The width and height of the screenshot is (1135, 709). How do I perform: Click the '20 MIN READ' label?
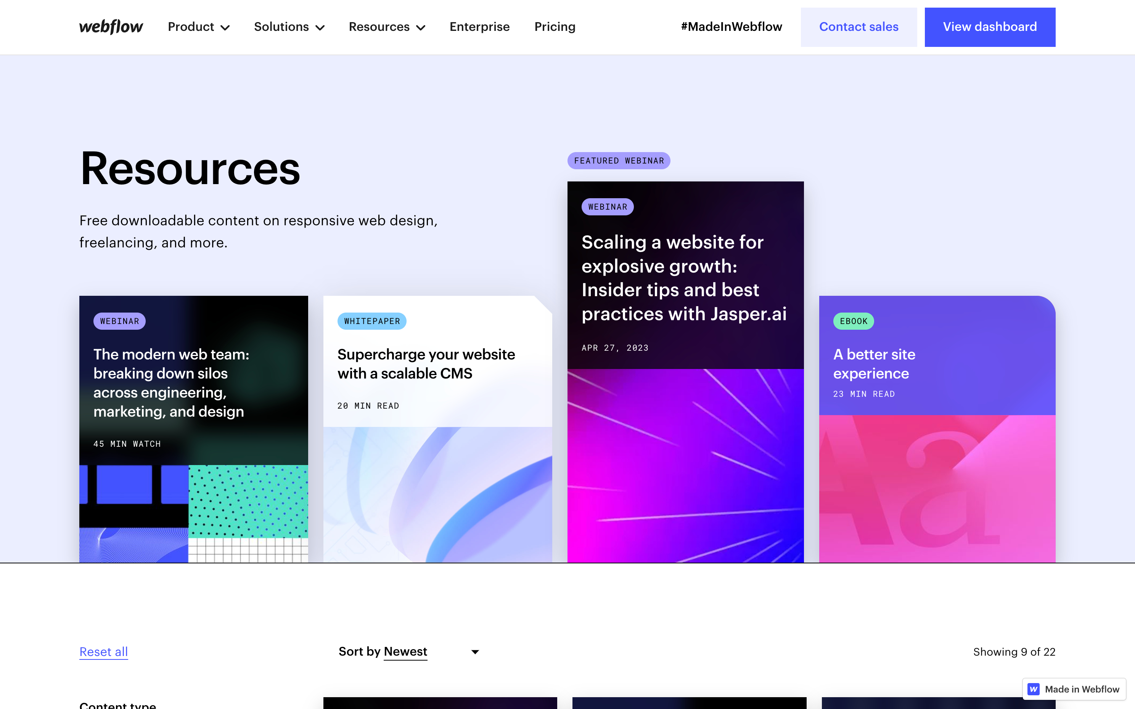click(368, 406)
